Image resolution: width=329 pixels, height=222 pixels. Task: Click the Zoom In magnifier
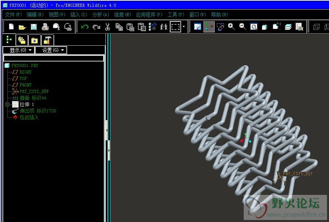click(x=231, y=27)
